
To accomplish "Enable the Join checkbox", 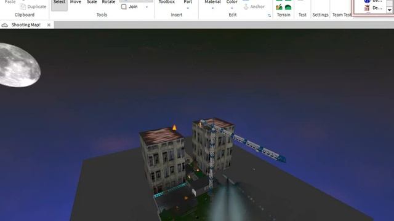I will (x=124, y=7).
